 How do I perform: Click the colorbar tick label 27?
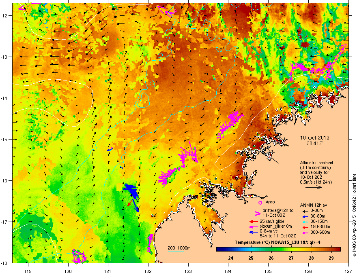(291, 258)
